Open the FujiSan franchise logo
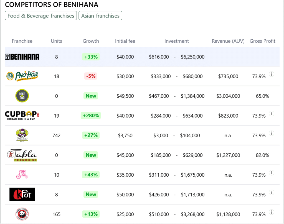284x224 pixels. tap(22, 135)
